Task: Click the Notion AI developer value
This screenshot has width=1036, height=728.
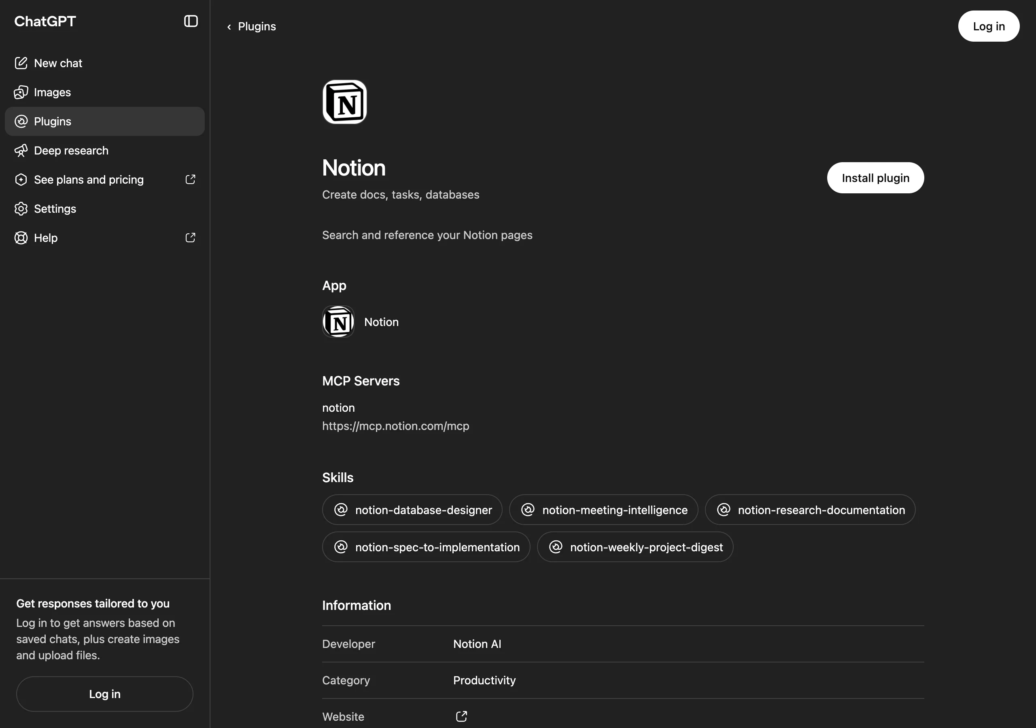Action: coord(477,643)
